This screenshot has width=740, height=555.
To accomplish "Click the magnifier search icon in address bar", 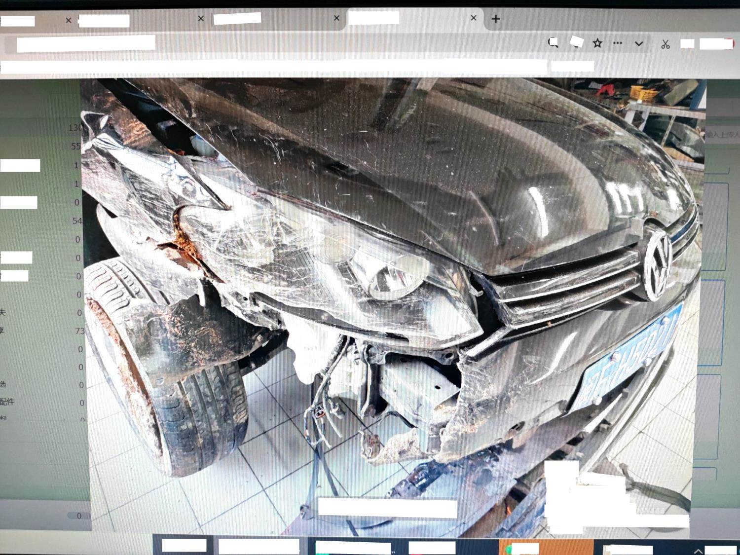I will pos(554,43).
